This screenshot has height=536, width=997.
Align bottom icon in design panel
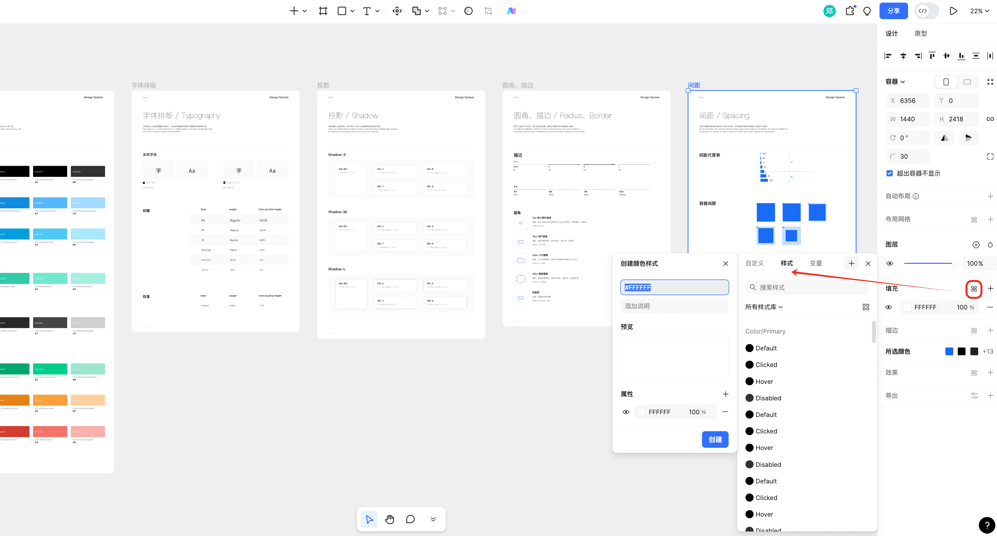961,56
